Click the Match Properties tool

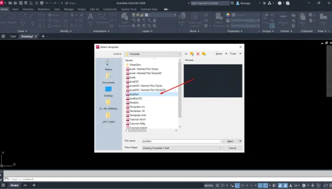click(219, 20)
